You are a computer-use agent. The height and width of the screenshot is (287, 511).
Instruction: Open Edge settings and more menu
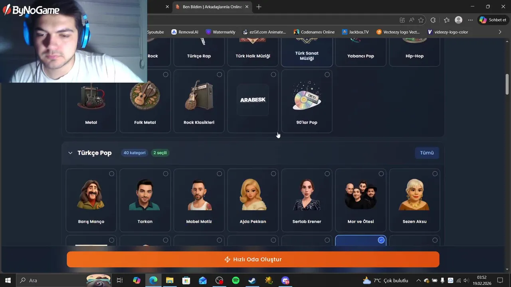(470, 20)
